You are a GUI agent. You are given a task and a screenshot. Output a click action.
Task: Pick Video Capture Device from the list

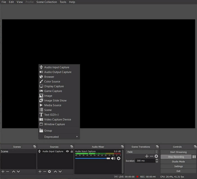57,119
